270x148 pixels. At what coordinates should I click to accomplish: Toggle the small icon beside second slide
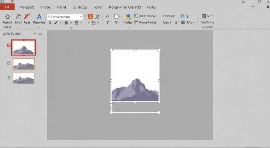pyautogui.click(x=9, y=63)
